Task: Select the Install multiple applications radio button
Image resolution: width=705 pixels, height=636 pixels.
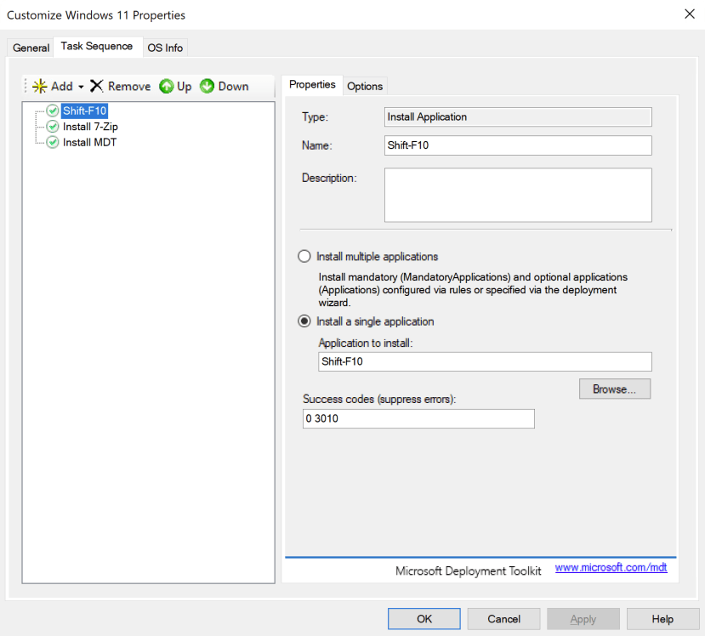Action: (304, 256)
